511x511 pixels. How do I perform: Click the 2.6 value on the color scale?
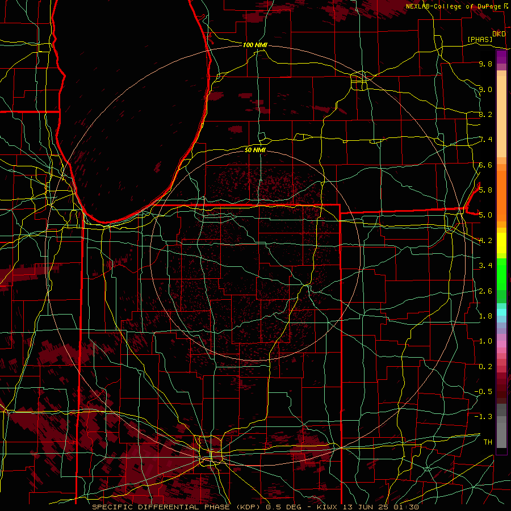(x=485, y=291)
